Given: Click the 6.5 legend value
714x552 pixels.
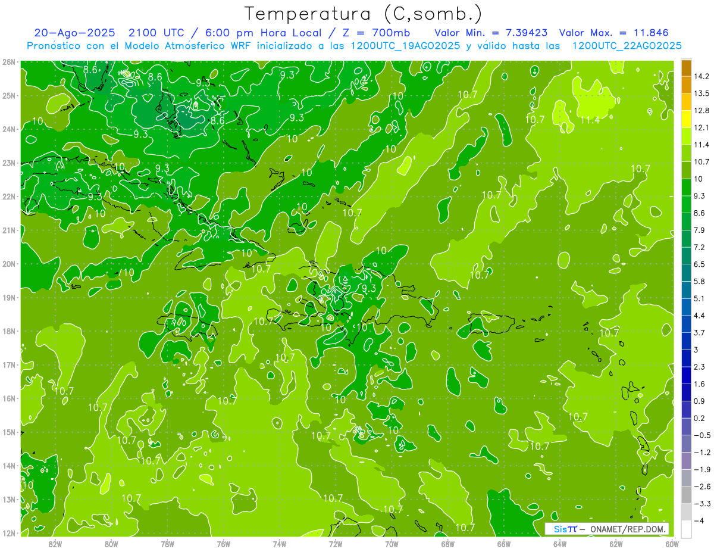Looking at the screenshot, I should click(699, 264).
